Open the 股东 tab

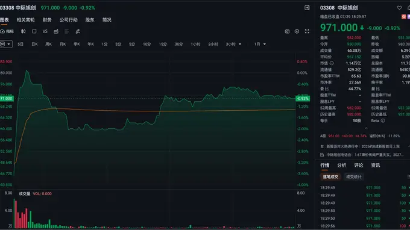pyautogui.click(x=90, y=20)
